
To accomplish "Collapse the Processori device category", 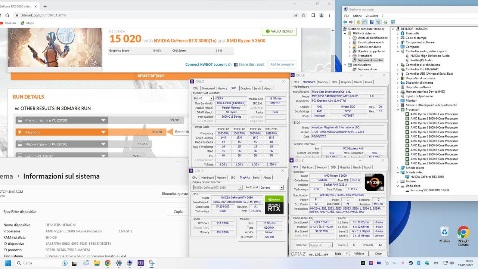I will pos(398,109).
